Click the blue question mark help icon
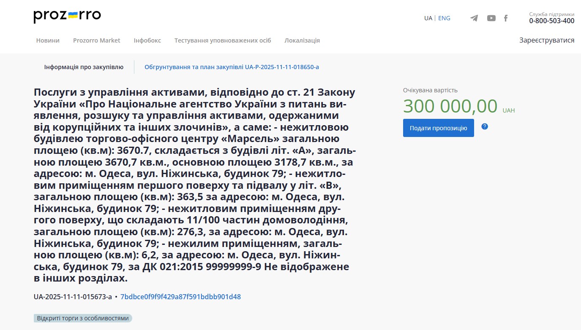Image resolution: width=581 pixels, height=330 pixels. coord(485,126)
